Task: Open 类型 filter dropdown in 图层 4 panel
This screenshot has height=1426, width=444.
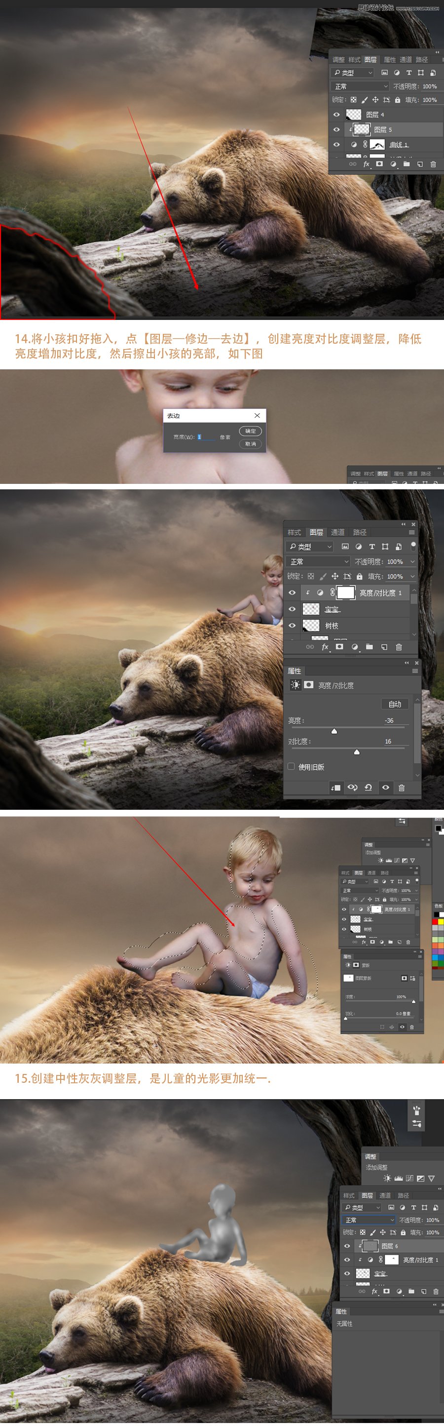Action: tap(353, 73)
